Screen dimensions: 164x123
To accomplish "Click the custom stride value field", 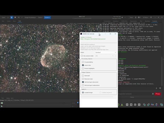I will pos(104,56).
